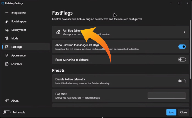The height and width of the screenshot is (118, 192).
Task: Enable Disable Roblox telemetry toggle
Action: [x=182, y=81]
